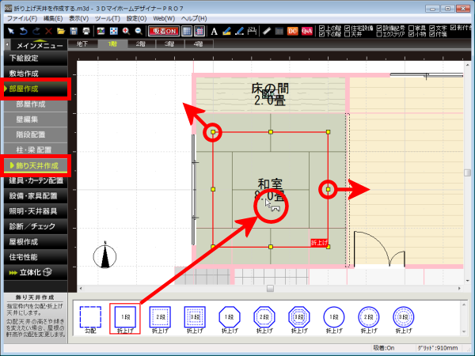Open the ツール(T) menu
475x356 pixels.
click(108, 18)
